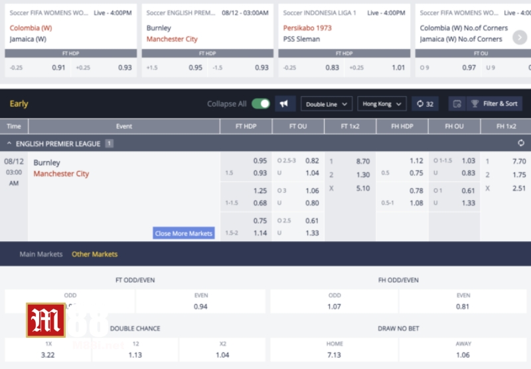This screenshot has width=531, height=369.
Task: Select the Other Markets tab
Action: 94,254
